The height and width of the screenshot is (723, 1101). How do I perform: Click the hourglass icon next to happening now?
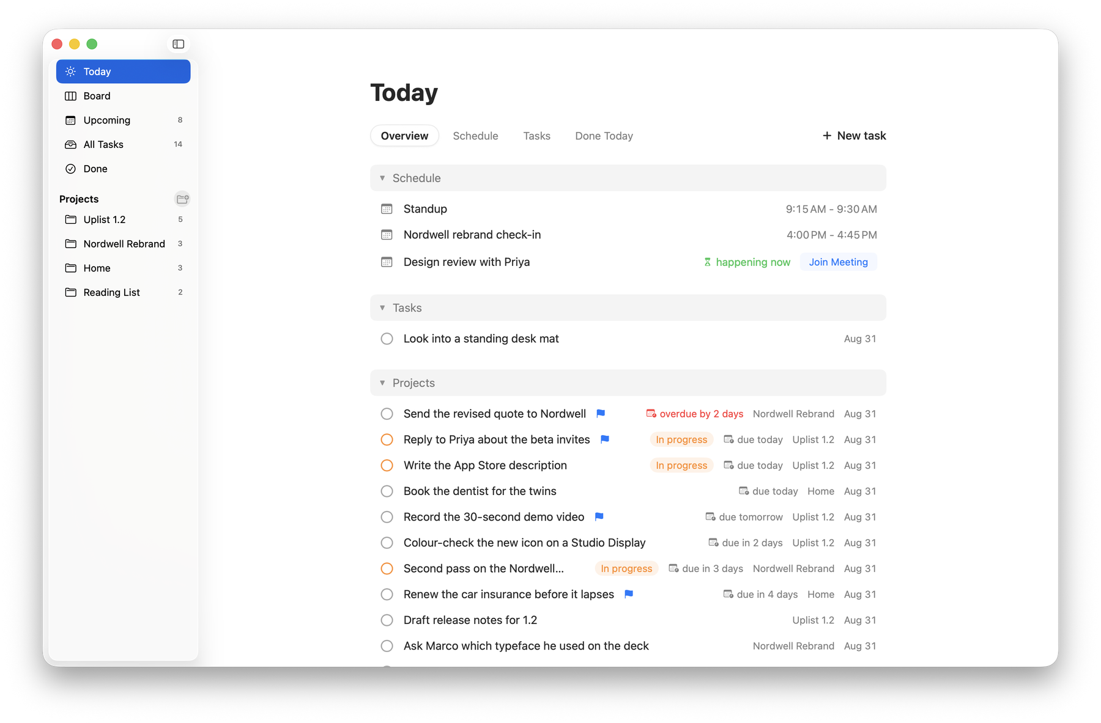pos(708,262)
